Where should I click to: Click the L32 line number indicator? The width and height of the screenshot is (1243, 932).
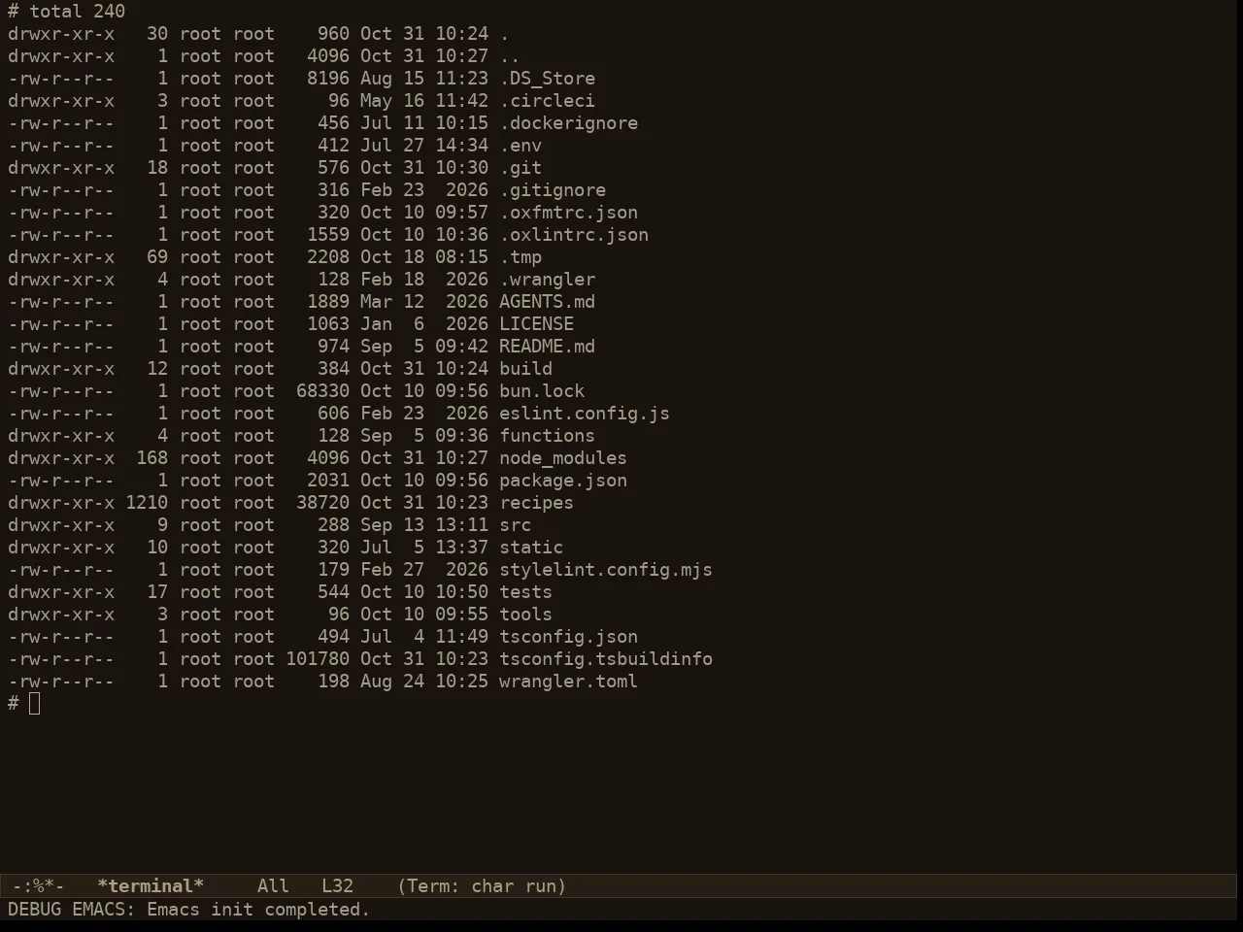tap(337, 886)
